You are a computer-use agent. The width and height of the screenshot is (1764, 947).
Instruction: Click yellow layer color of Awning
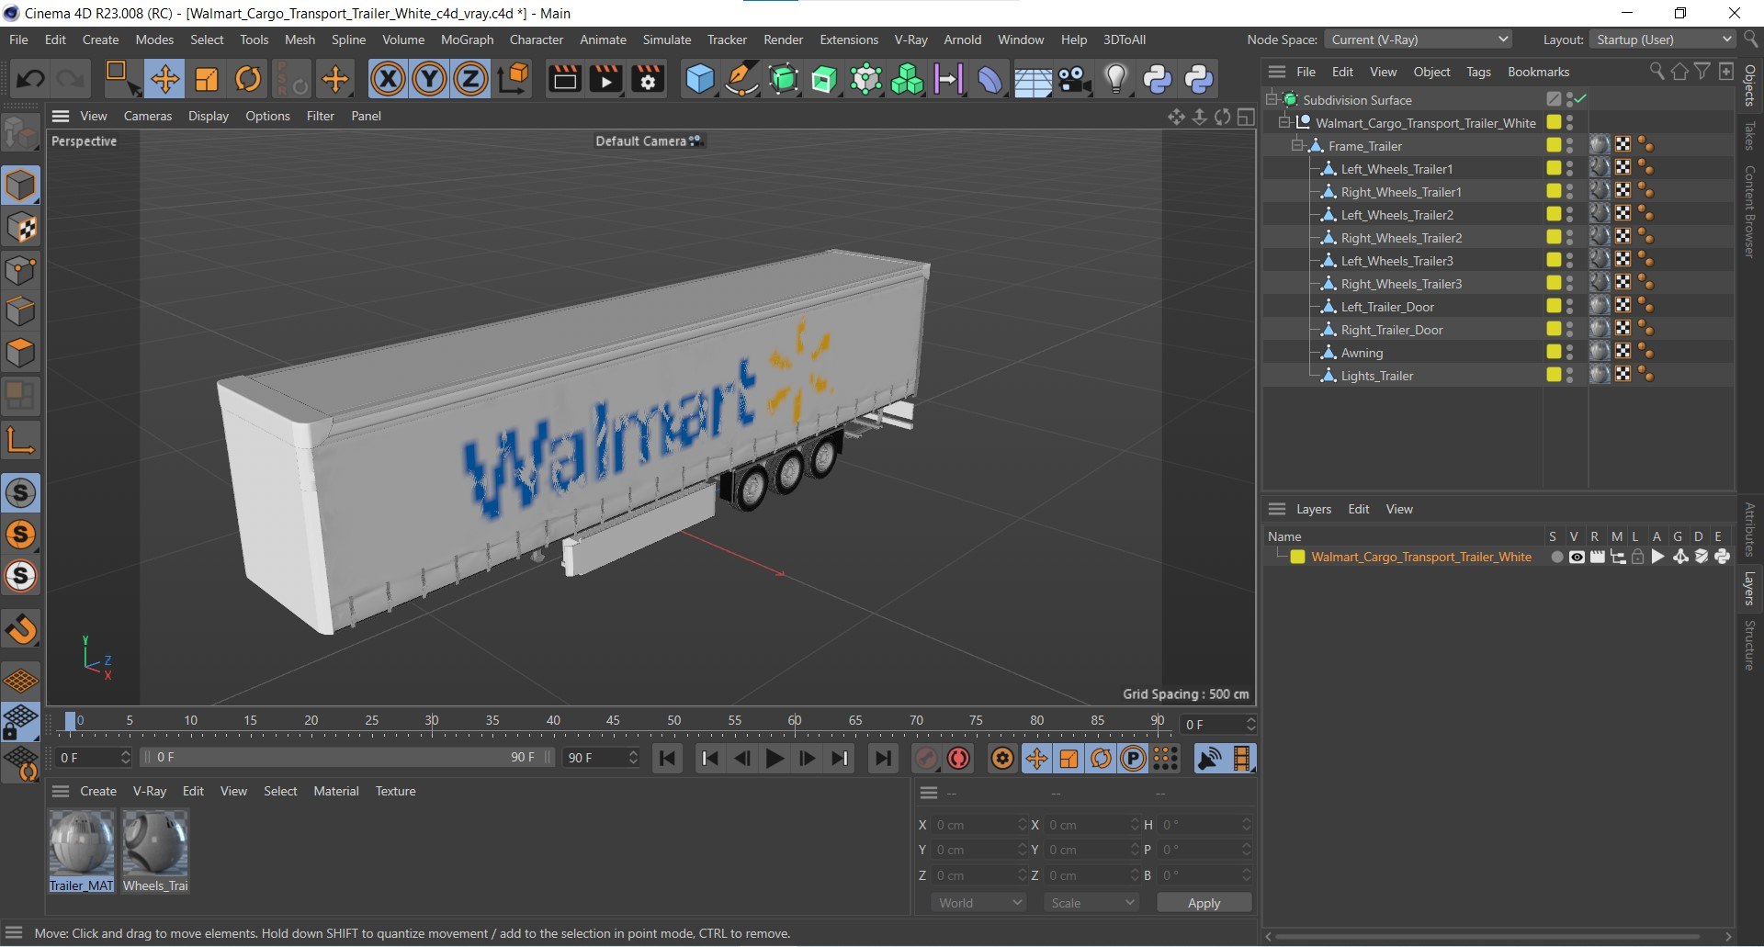coord(1554,352)
